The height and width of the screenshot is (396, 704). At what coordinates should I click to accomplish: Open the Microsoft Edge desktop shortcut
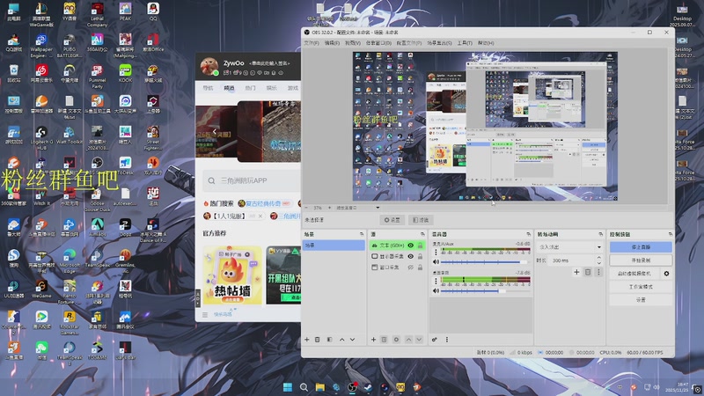70,261
